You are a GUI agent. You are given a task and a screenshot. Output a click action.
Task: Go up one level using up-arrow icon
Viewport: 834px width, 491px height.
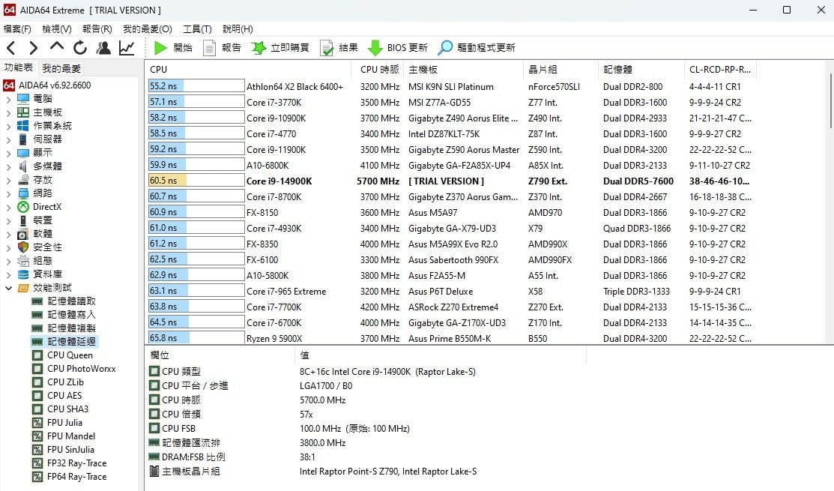[x=56, y=46]
